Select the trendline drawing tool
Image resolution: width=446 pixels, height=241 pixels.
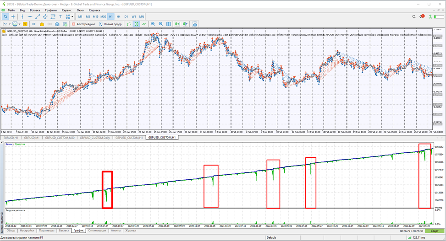38,17
